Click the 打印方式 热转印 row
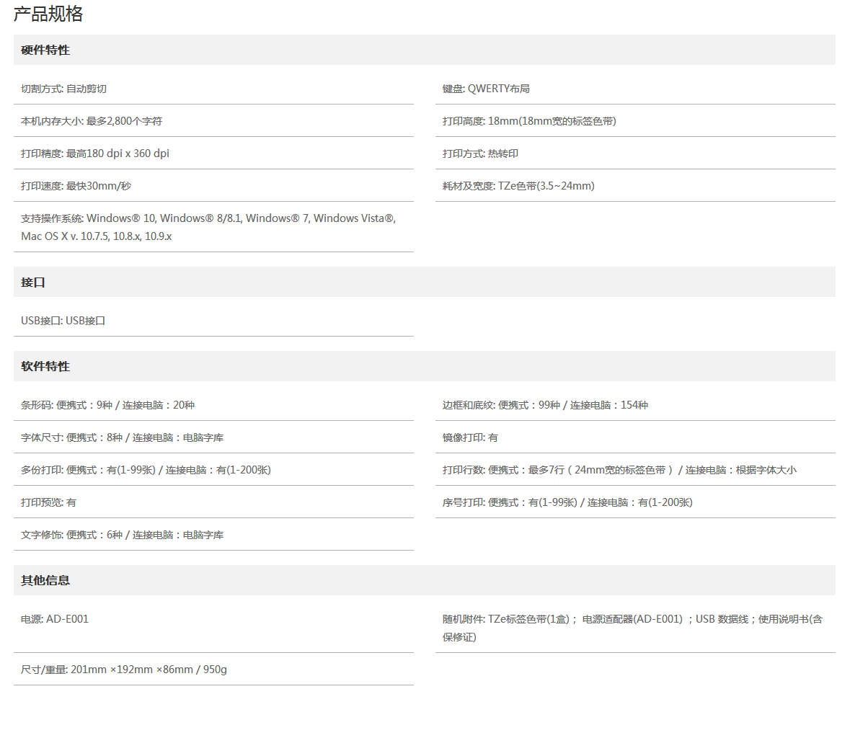Viewport: 850px width, 738px height. (x=480, y=154)
